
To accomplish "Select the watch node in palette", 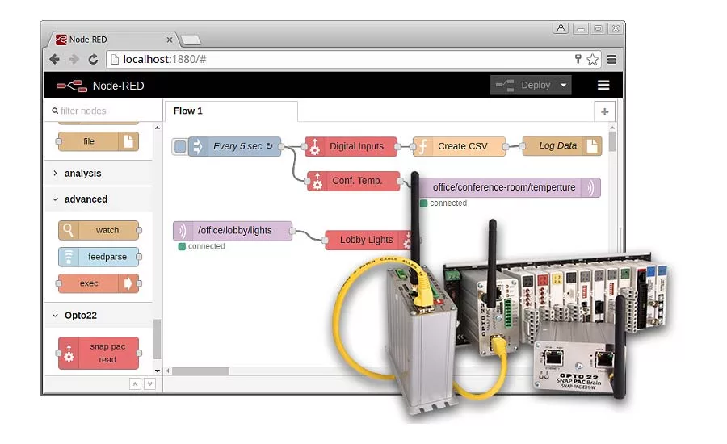I will pos(99,230).
